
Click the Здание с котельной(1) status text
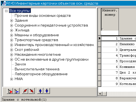click(24, 100)
